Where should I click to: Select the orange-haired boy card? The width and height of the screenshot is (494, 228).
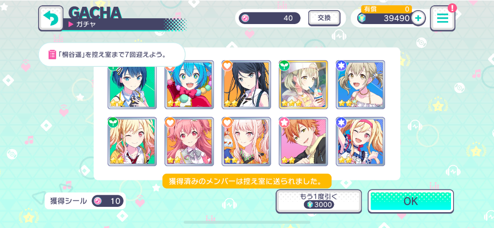pos(303,141)
